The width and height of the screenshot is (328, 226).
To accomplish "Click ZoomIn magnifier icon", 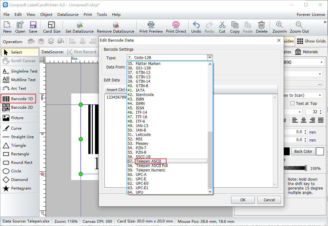I will coord(280,27).
